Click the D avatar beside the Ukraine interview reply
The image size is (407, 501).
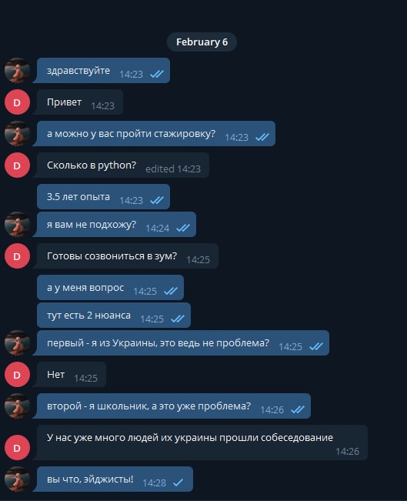[17, 448]
